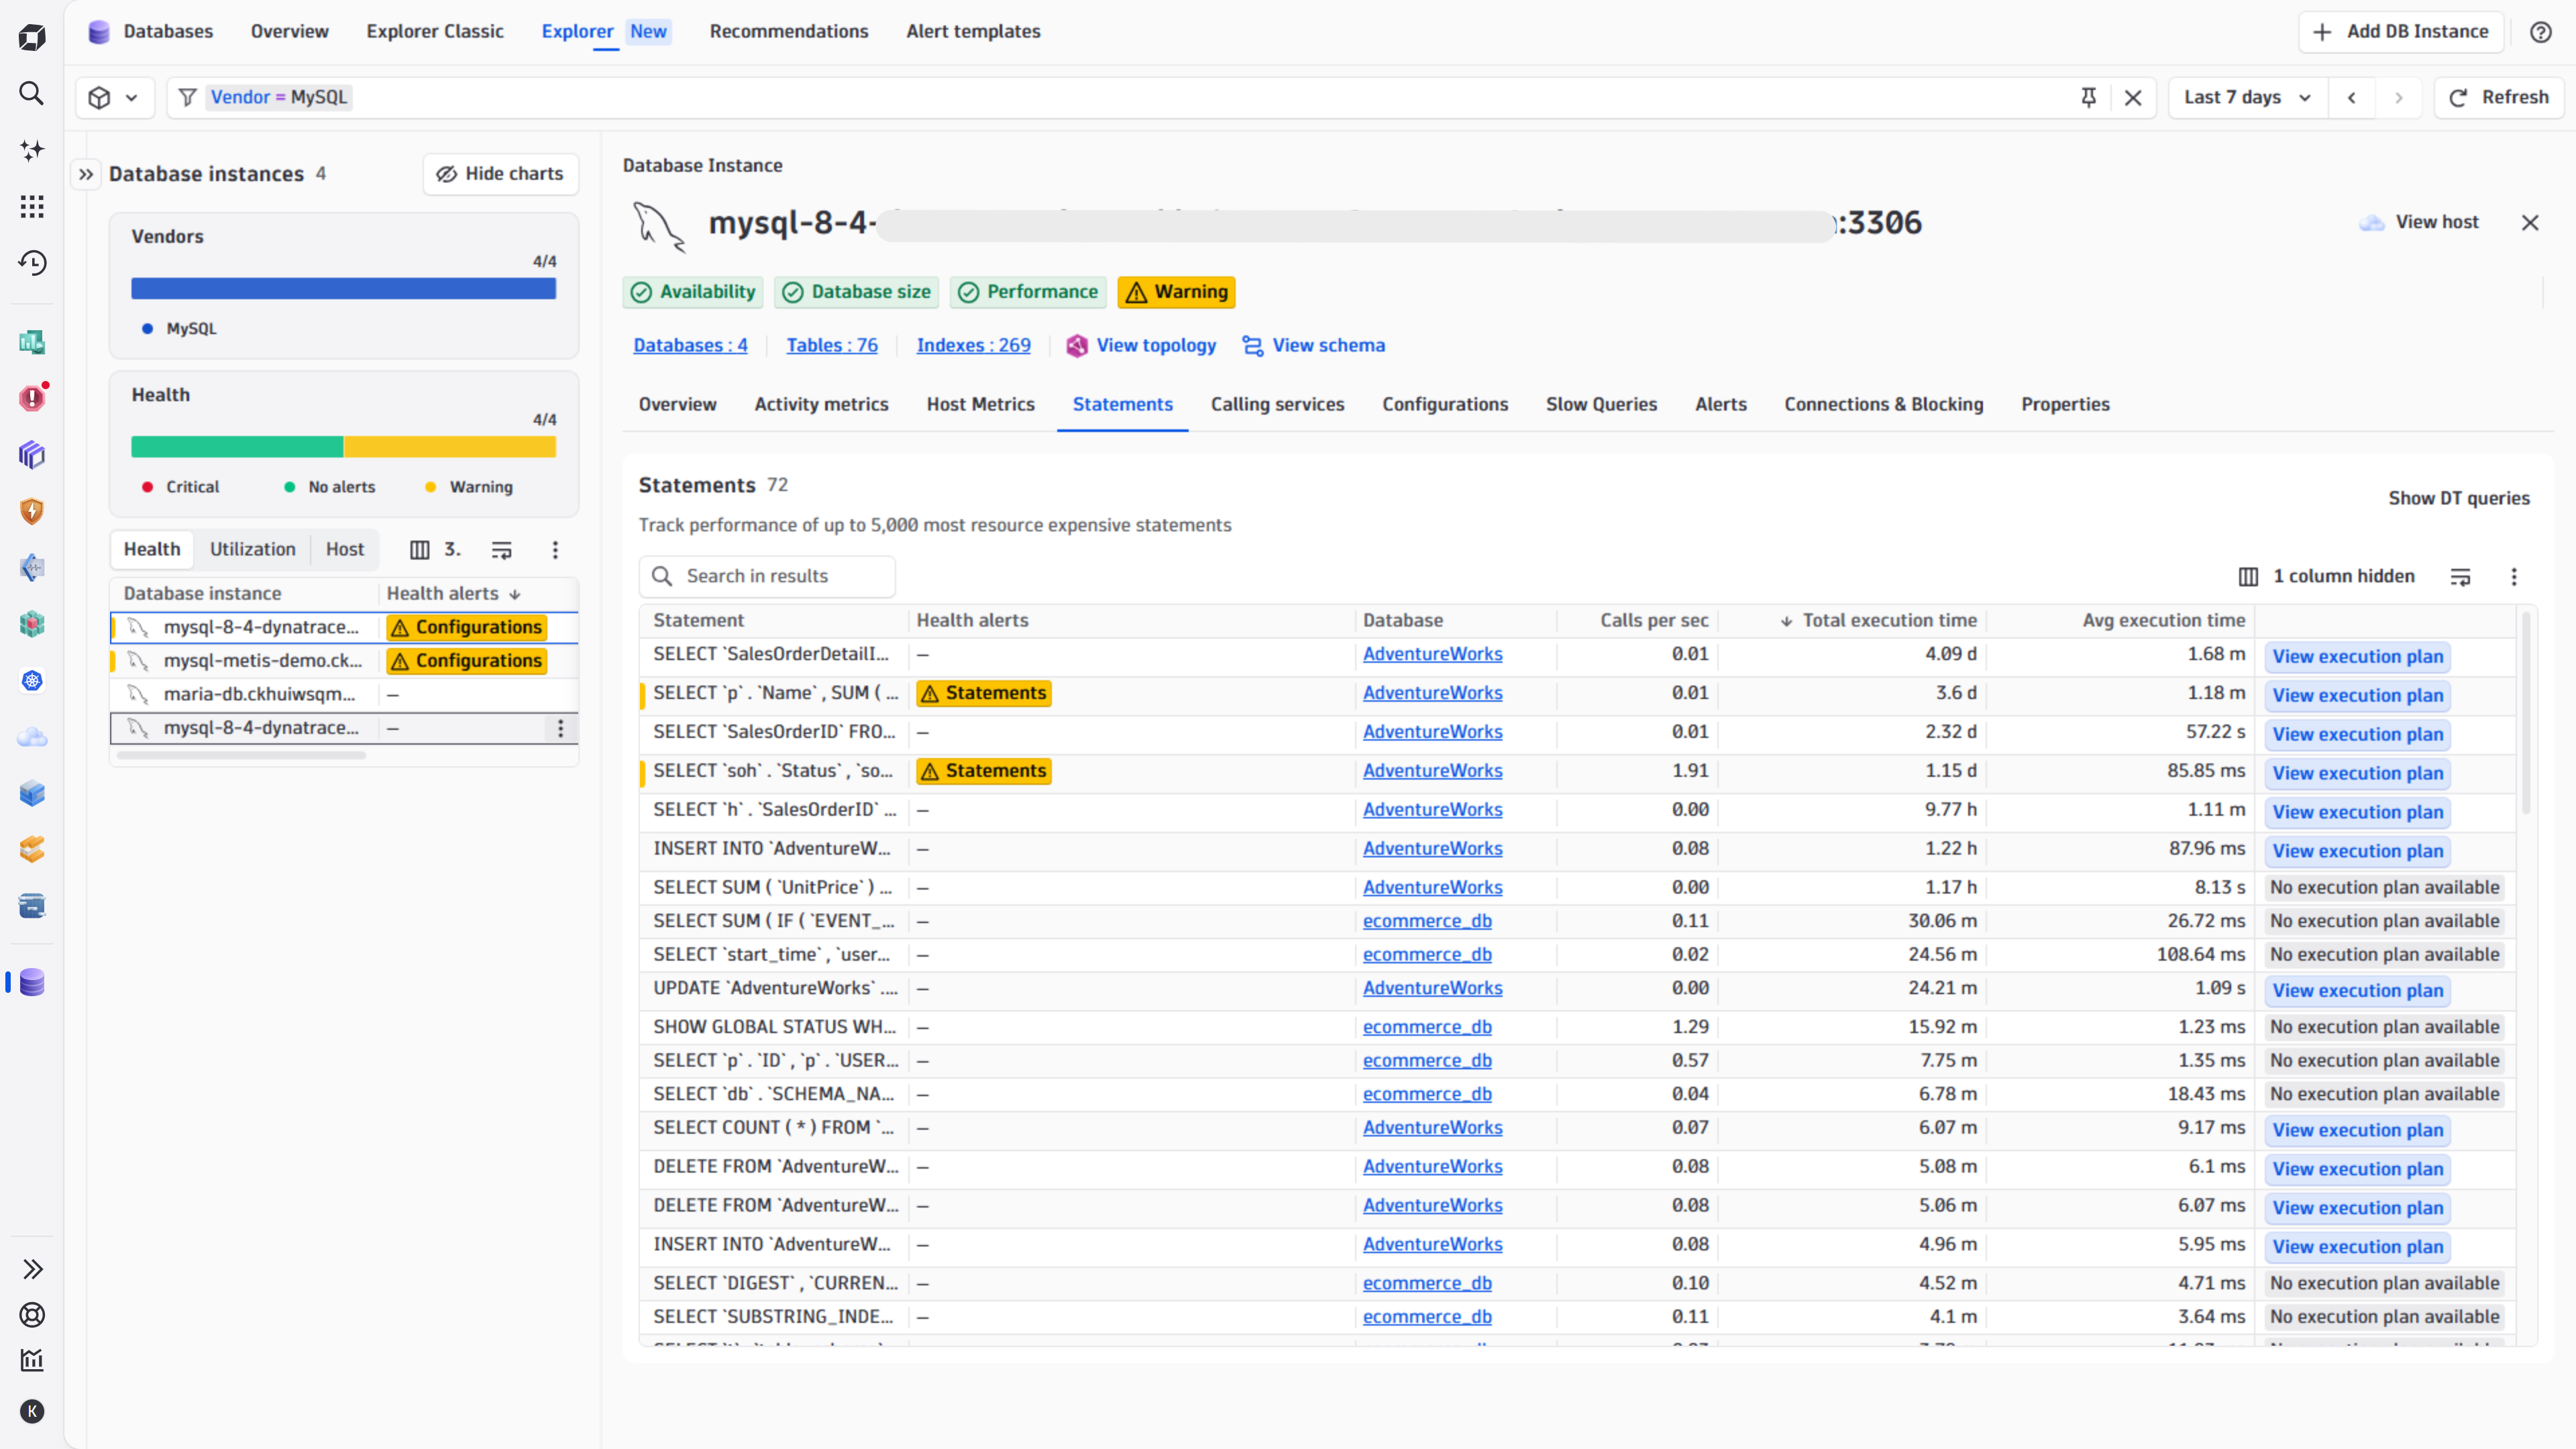Viewport: 2576px width, 1449px height.
Task: Collapse the Database instances panel chevron
Action: (x=86, y=174)
